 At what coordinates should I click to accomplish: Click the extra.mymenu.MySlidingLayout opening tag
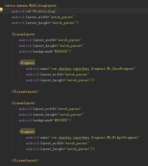click(30, 5)
